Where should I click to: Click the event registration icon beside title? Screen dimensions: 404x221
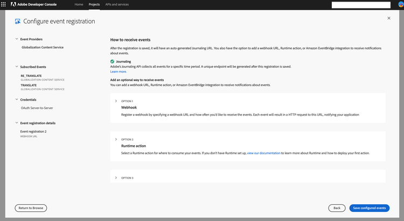pyautogui.click(x=18, y=22)
